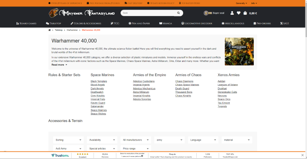Image resolution: width=307 pixels, height=159 pixels.
Task: Open the Sorting dropdown
Action: (68, 140)
